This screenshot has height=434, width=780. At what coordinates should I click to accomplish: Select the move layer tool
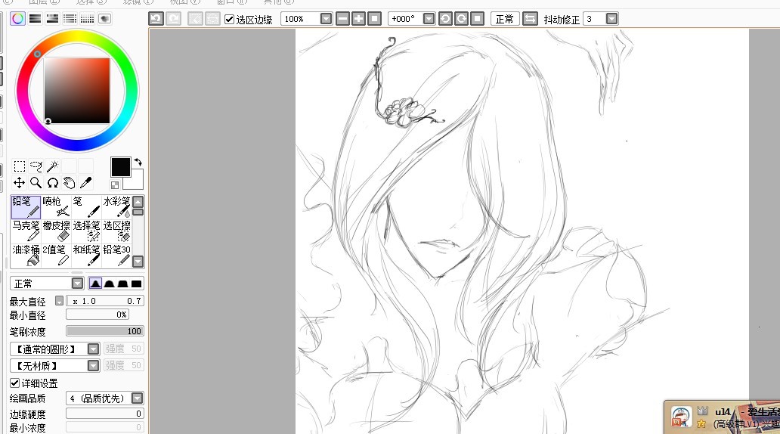[20, 183]
